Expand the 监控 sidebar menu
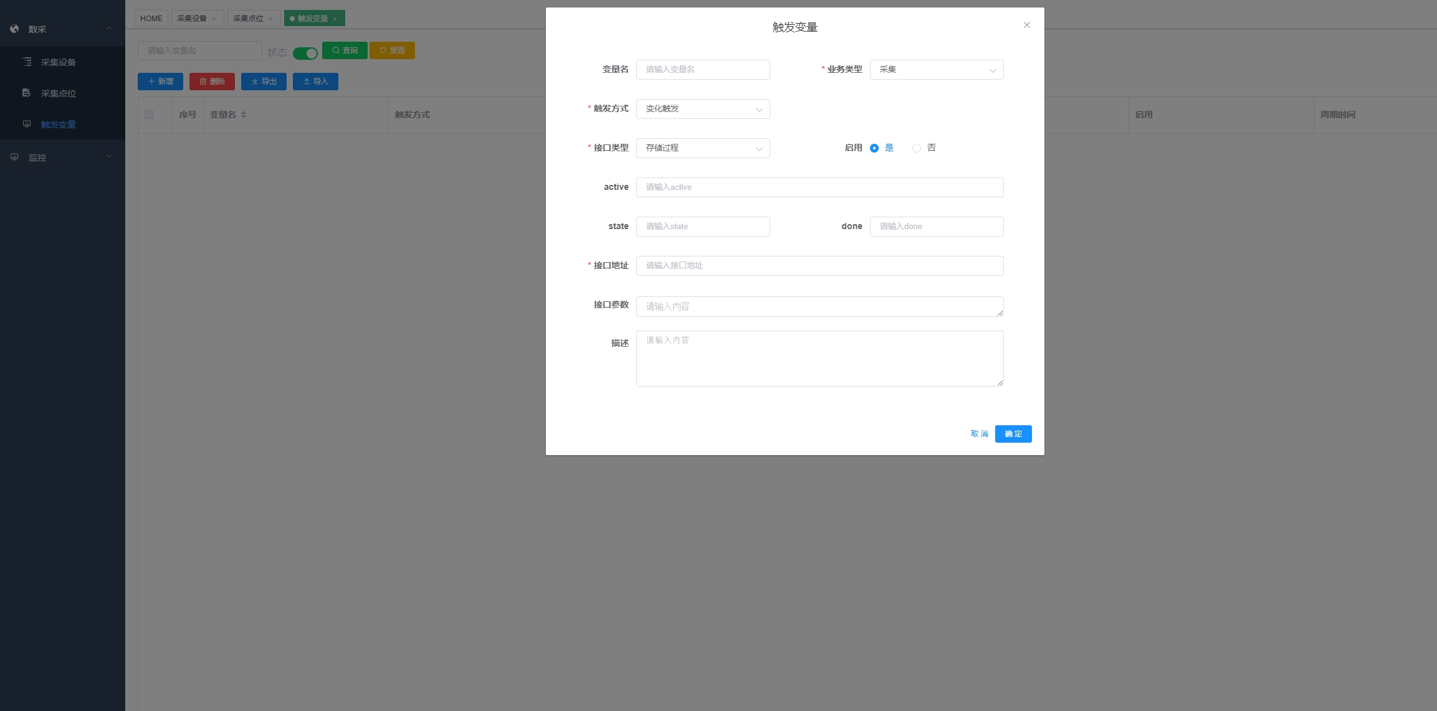 pos(62,158)
